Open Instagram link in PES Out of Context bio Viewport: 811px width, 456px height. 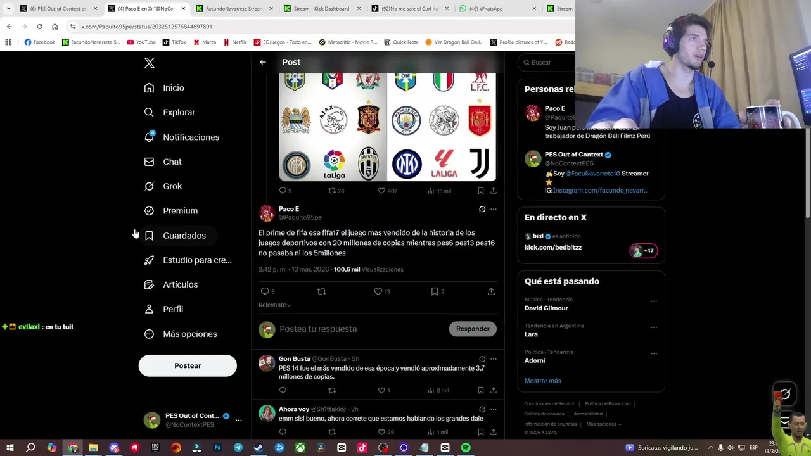coord(601,190)
